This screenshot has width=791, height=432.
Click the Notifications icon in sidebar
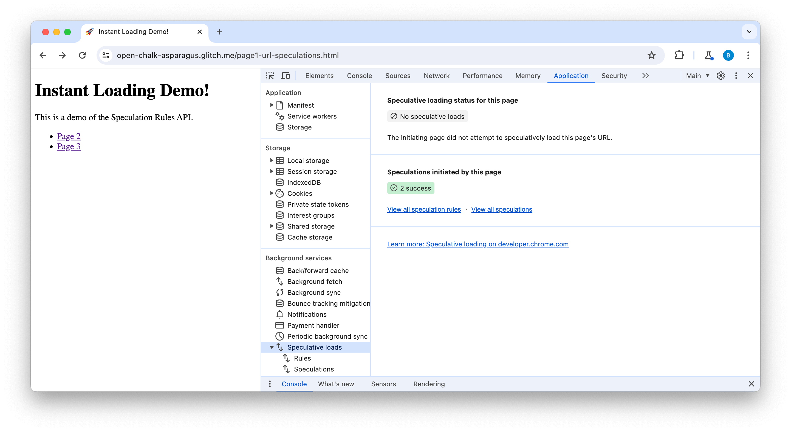280,315
